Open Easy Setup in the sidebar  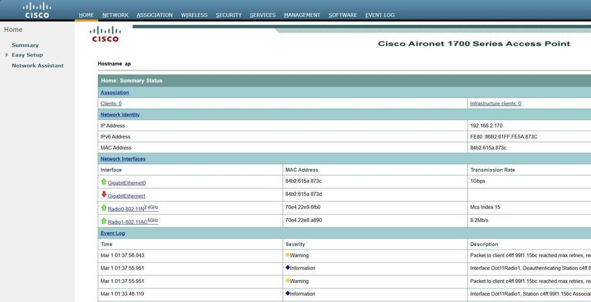(27, 55)
